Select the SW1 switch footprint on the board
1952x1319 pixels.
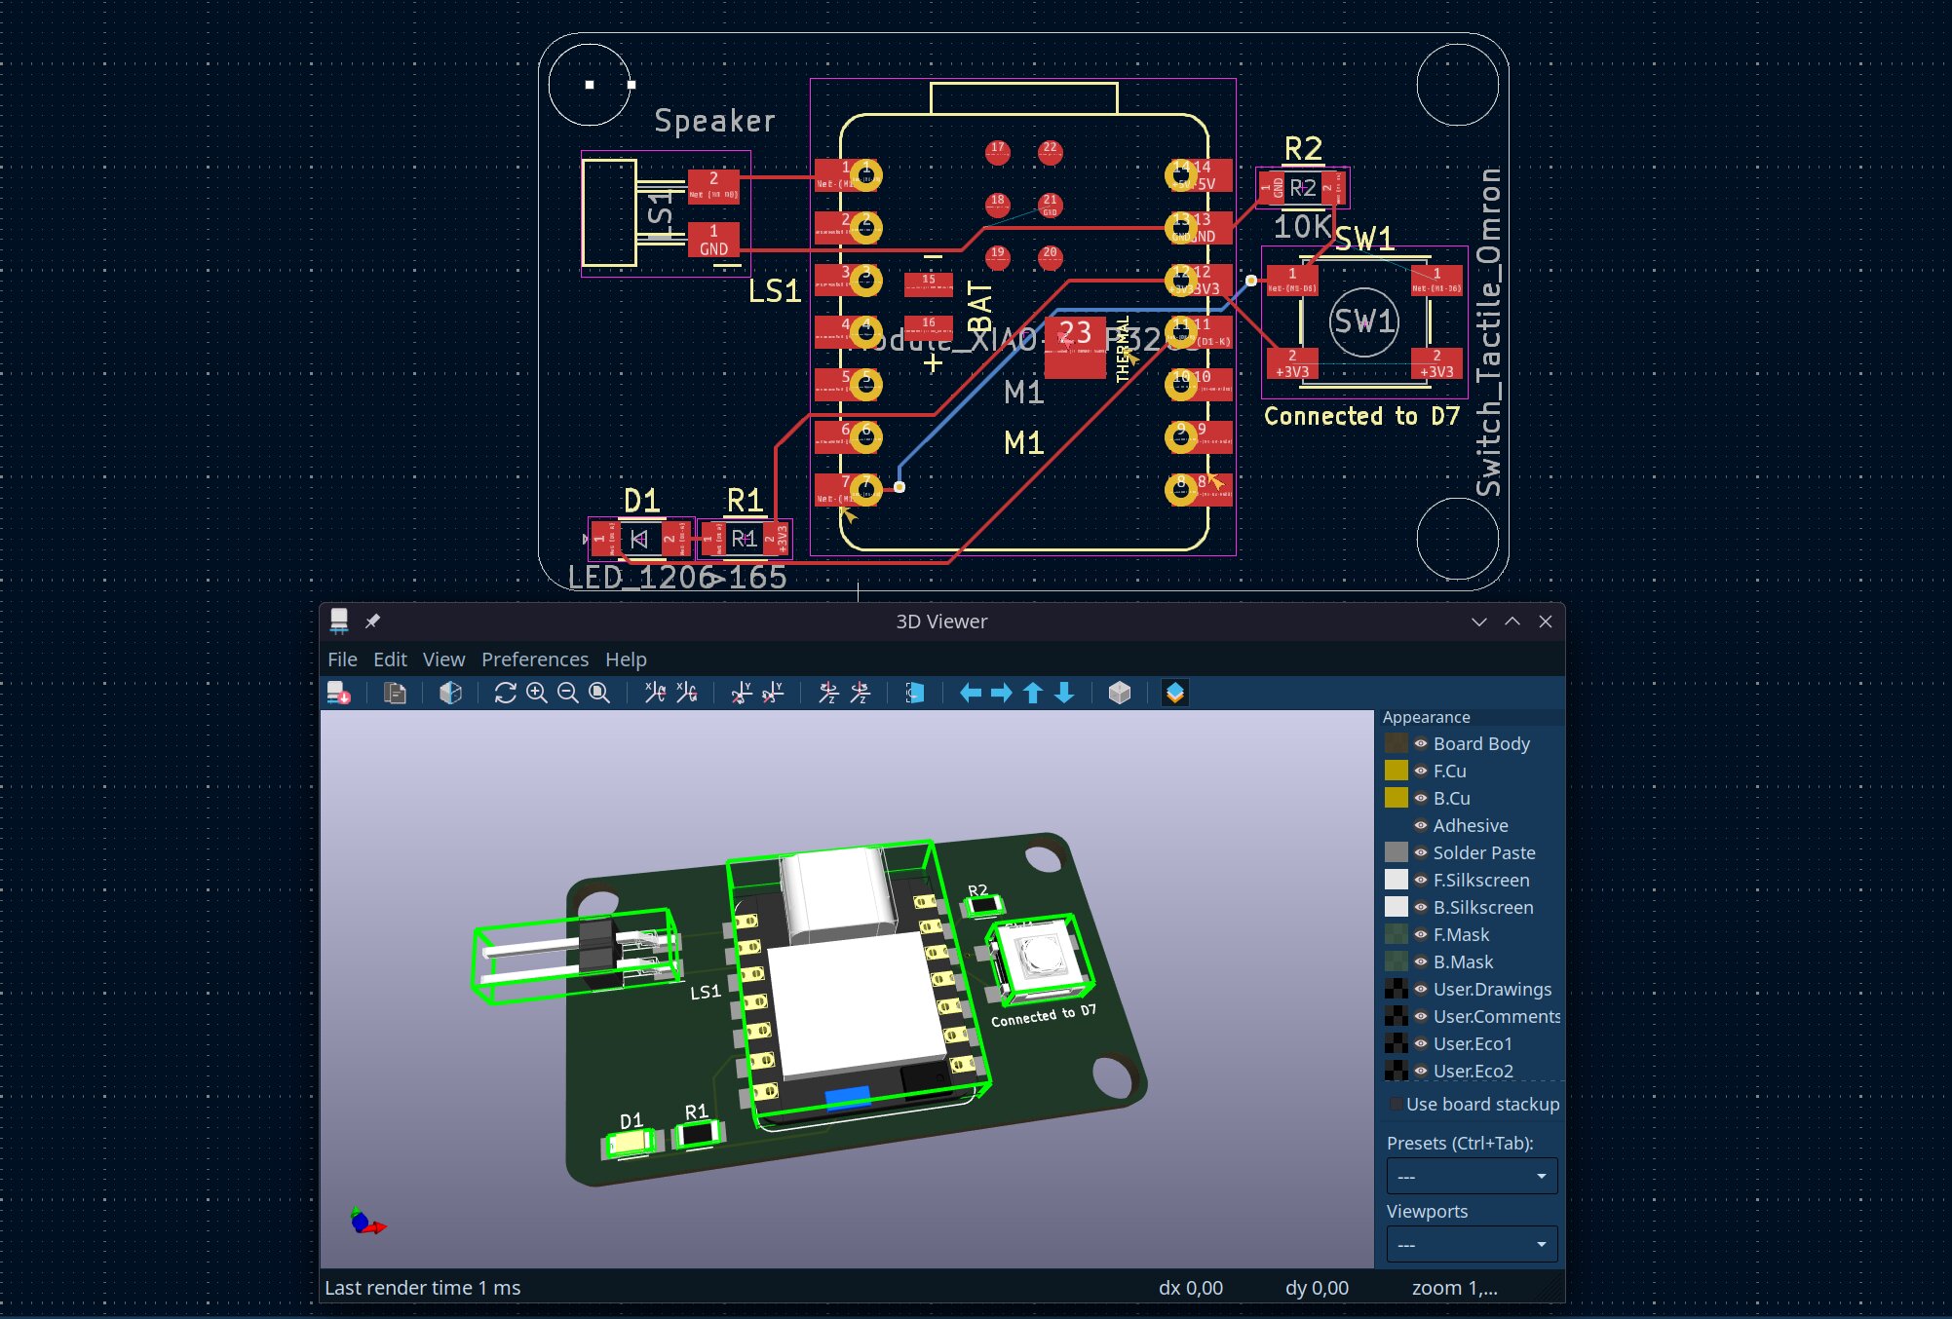(1364, 321)
